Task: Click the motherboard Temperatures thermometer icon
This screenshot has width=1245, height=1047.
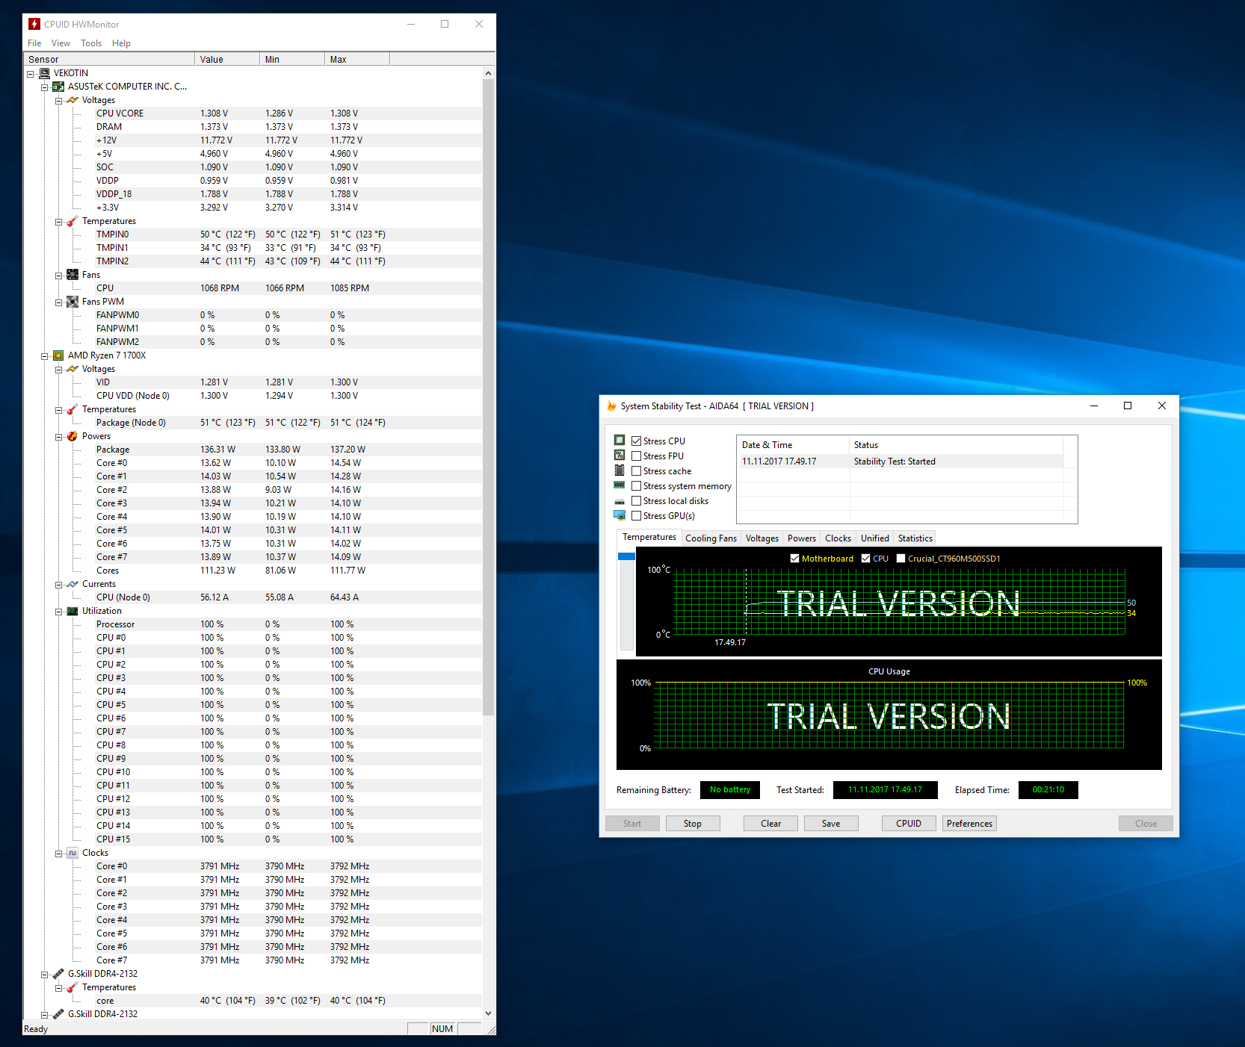Action: (72, 221)
